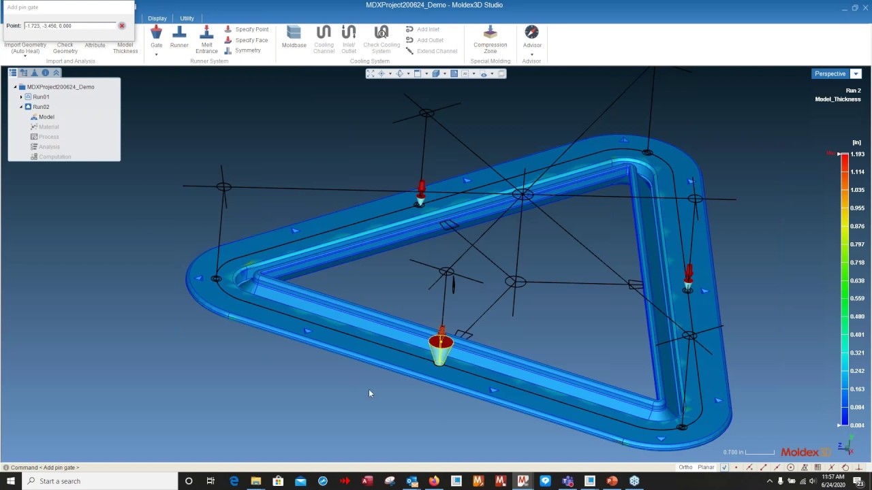Screen dimensions: 872x490
Task: Select Run02 in the project tree
Action: pyautogui.click(x=41, y=107)
